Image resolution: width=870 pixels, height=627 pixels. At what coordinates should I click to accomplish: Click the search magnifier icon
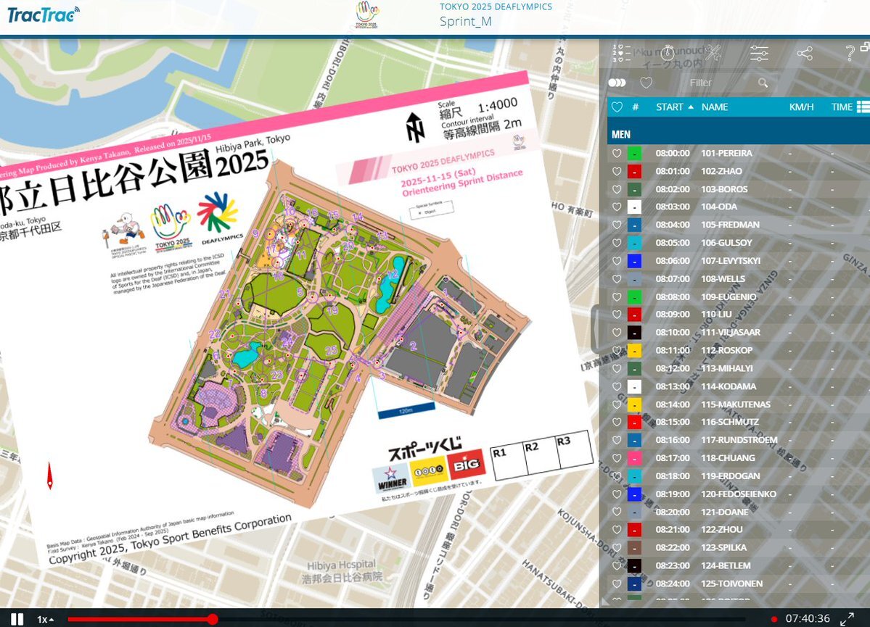(763, 83)
